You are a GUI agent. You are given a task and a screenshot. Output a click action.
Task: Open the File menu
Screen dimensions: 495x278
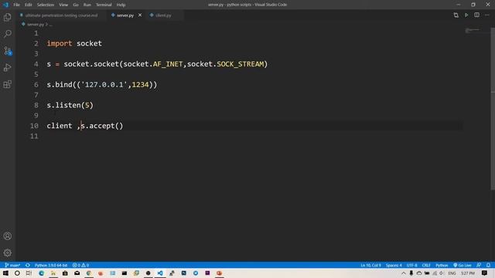coord(16,5)
